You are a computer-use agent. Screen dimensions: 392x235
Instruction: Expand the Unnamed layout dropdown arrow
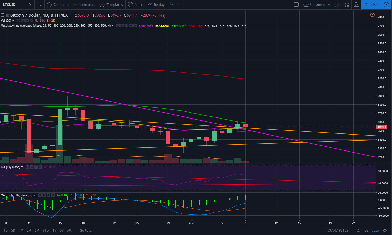[329, 5]
